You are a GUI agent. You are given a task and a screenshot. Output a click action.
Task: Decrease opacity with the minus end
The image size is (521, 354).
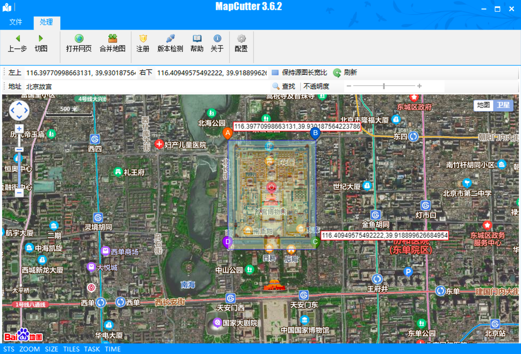coord(349,86)
